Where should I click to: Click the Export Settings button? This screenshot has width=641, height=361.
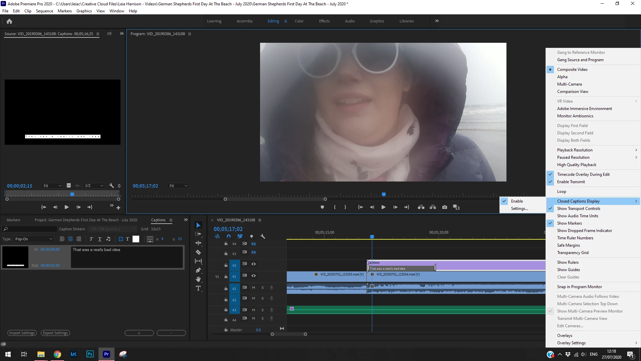55,333
